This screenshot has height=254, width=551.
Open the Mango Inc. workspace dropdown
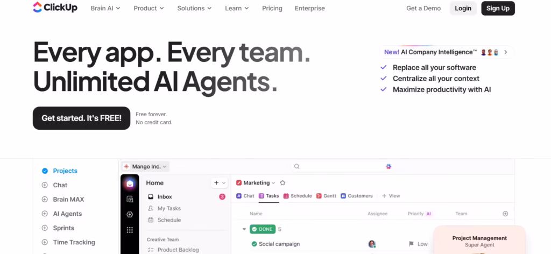pyautogui.click(x=145, y=167)
